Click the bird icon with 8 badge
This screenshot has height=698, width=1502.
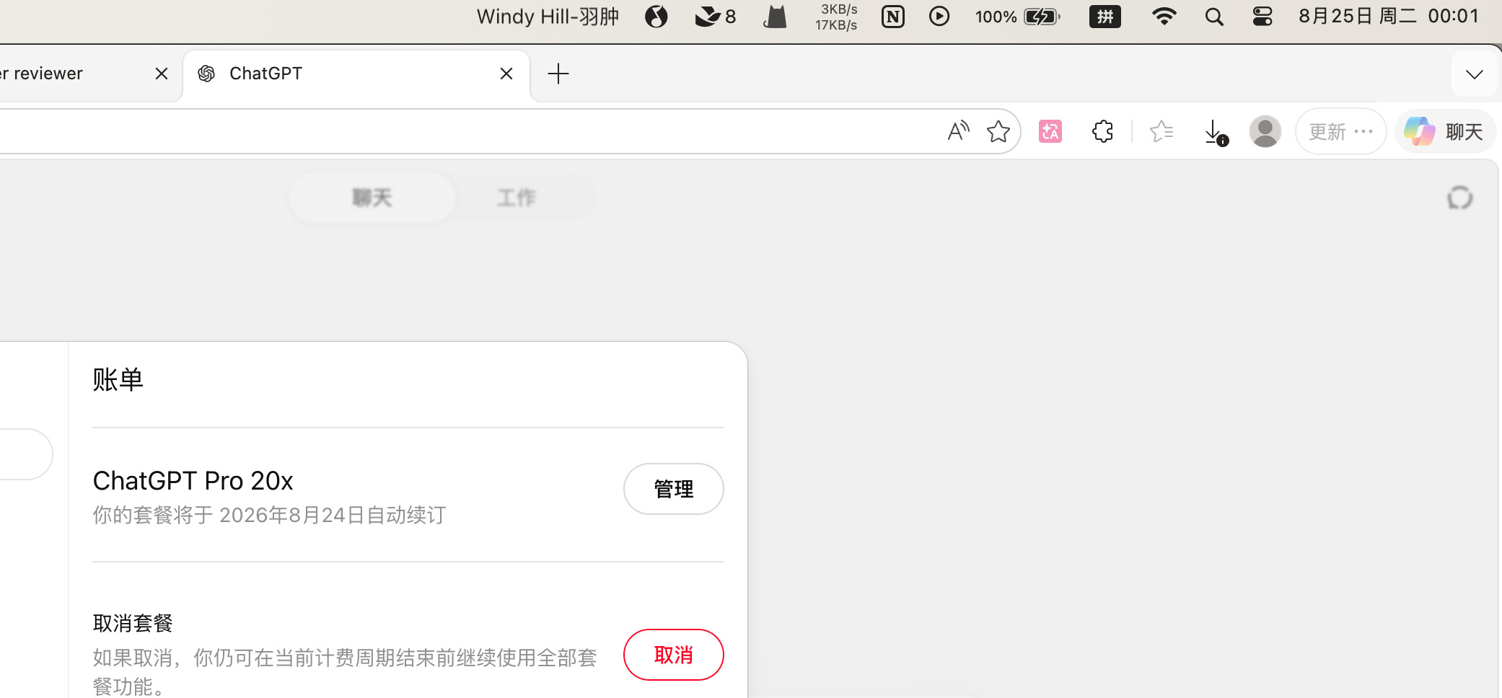coord(715,16)
